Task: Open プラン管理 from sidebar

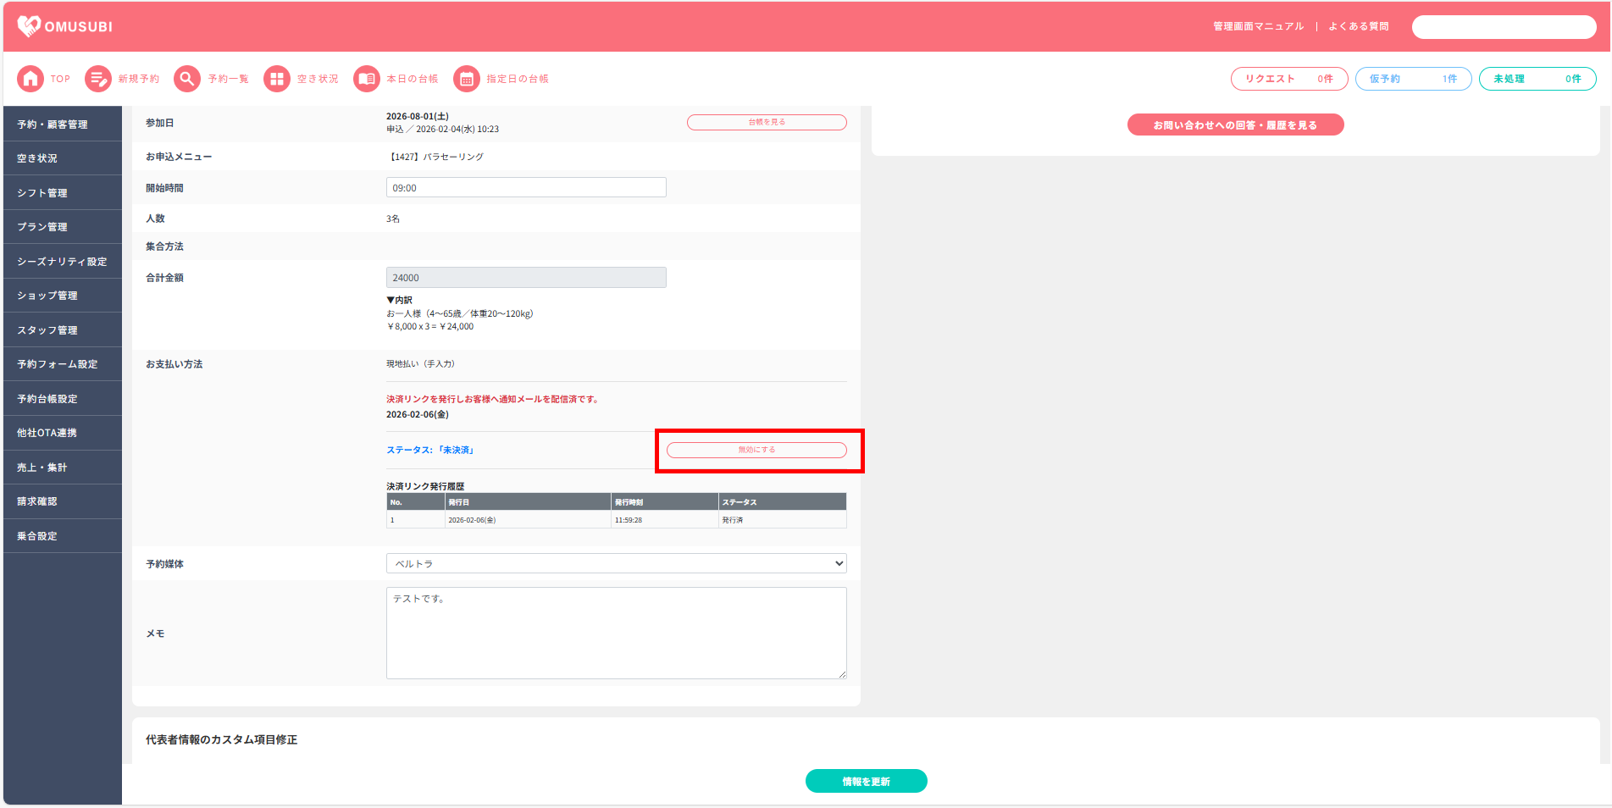Action: tap(42, 227)
